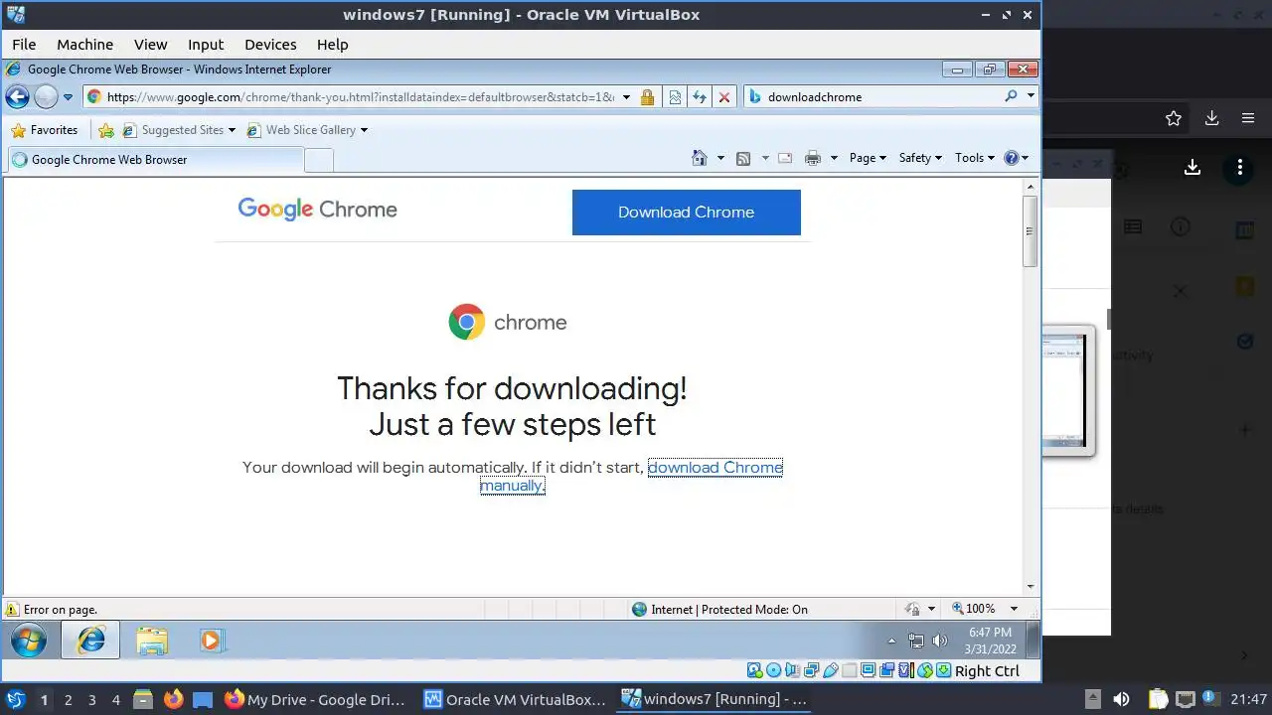Click the VirtualBox shared folders icon

click(850, 670)
